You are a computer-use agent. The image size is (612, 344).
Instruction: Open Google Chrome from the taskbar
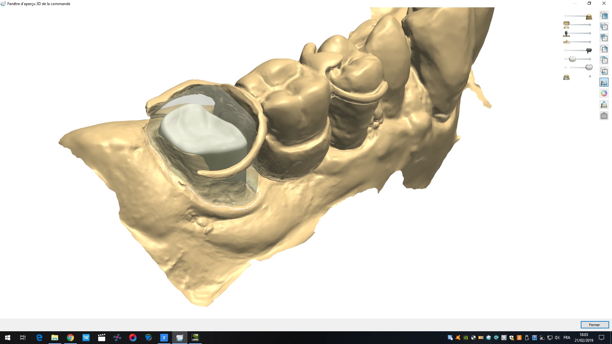tap(70, 338)
